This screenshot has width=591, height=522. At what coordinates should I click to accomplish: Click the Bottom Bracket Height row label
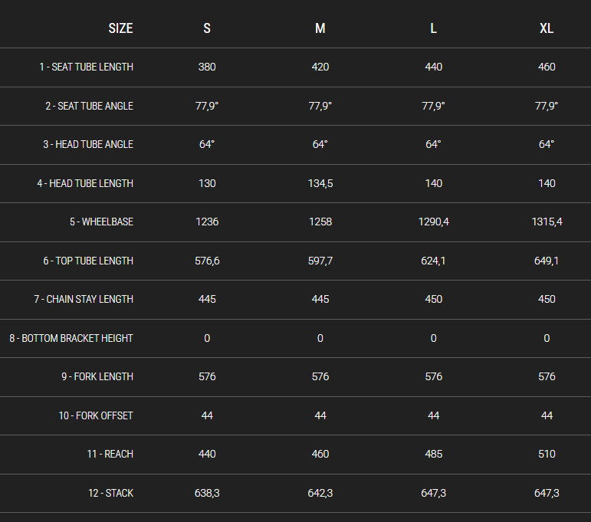tap(71, 338)
